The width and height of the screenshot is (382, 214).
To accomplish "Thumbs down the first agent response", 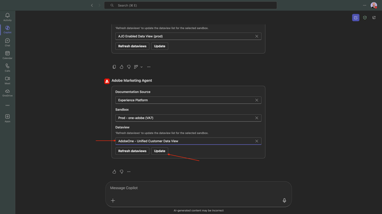I will 129,67.
